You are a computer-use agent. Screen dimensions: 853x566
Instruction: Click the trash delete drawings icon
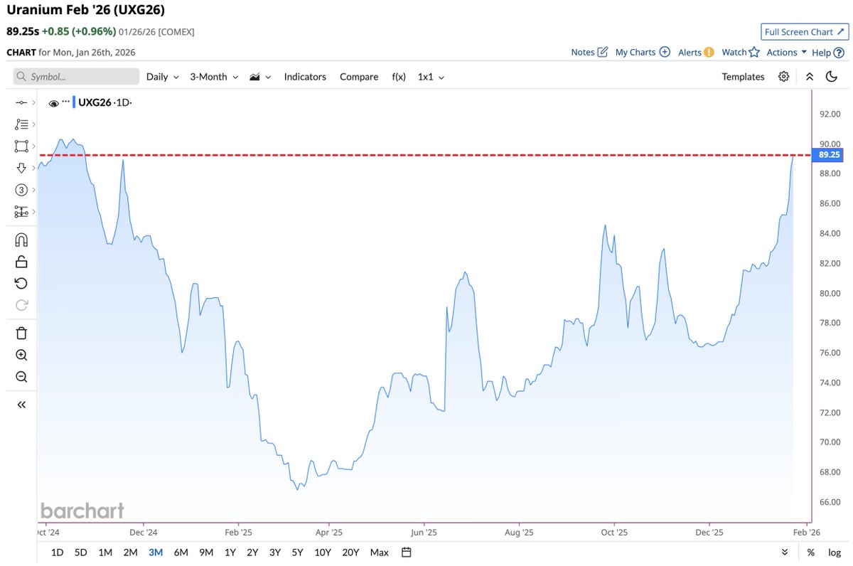pyautogui.click(x=21, y=333)
